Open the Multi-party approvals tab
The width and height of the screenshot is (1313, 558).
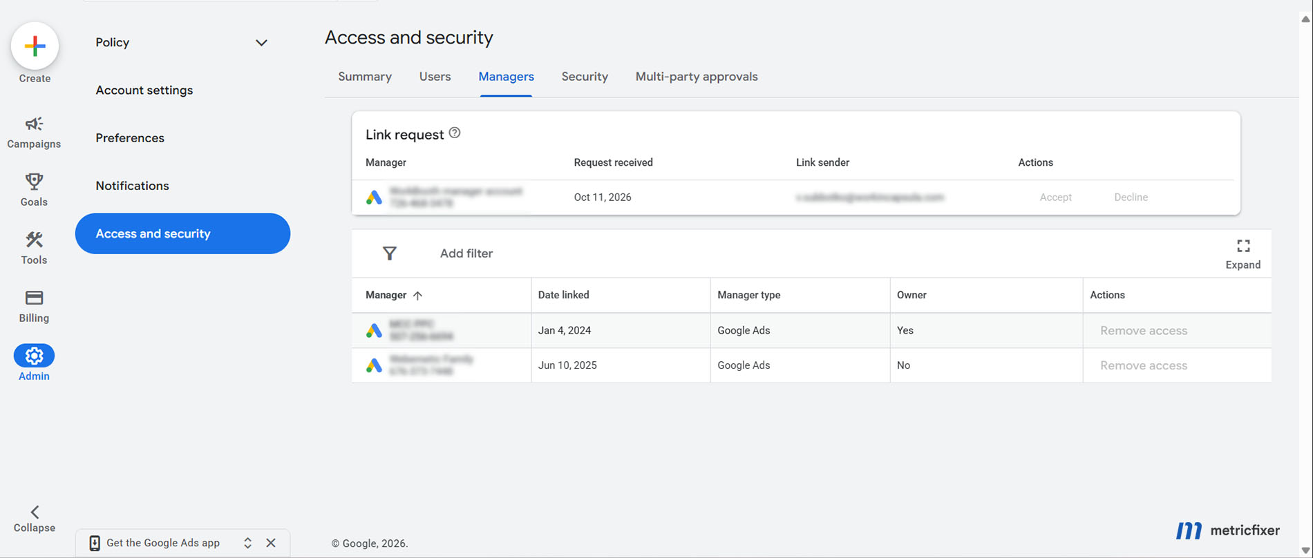click(697, 77)
